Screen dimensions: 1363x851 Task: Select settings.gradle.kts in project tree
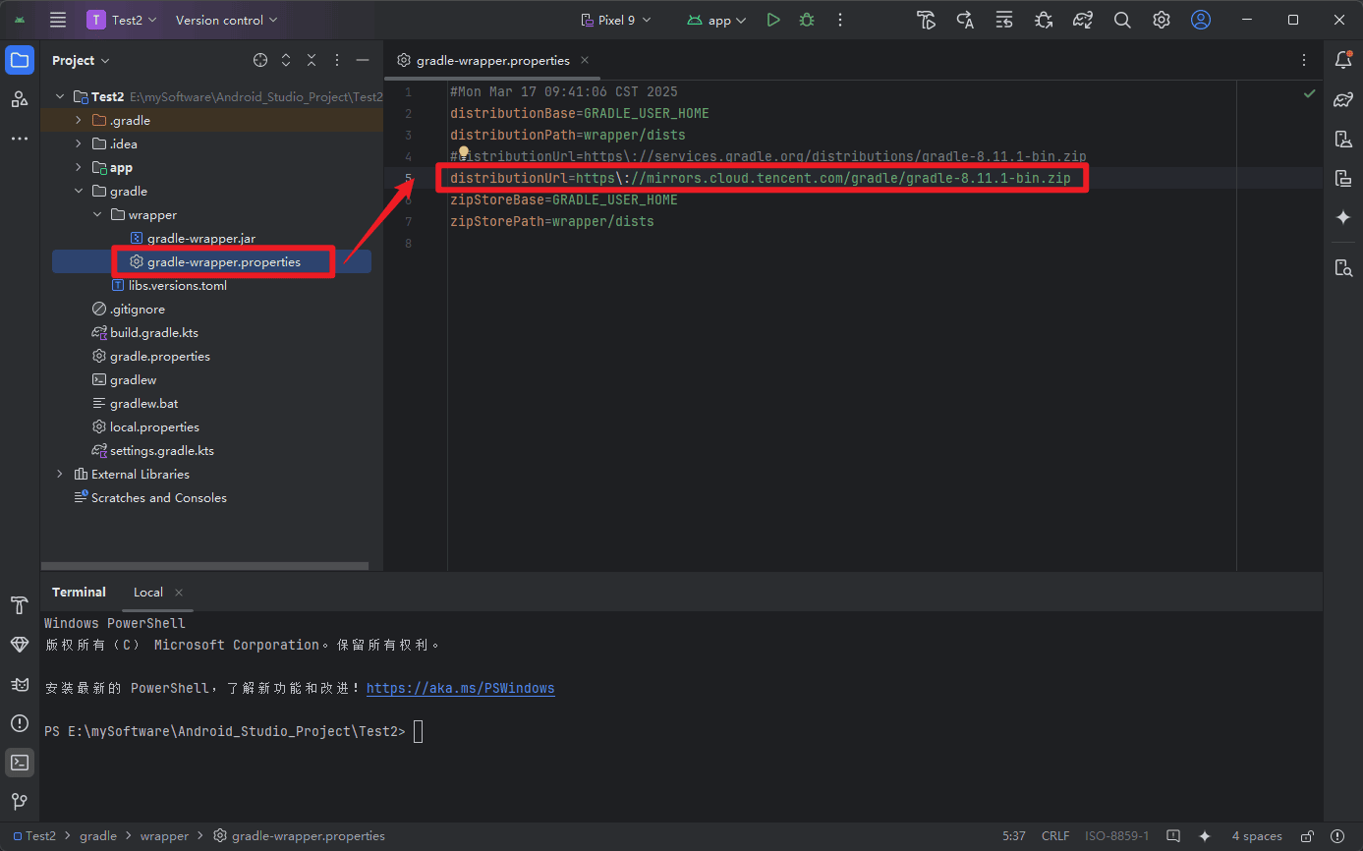[x=161, y=451]
